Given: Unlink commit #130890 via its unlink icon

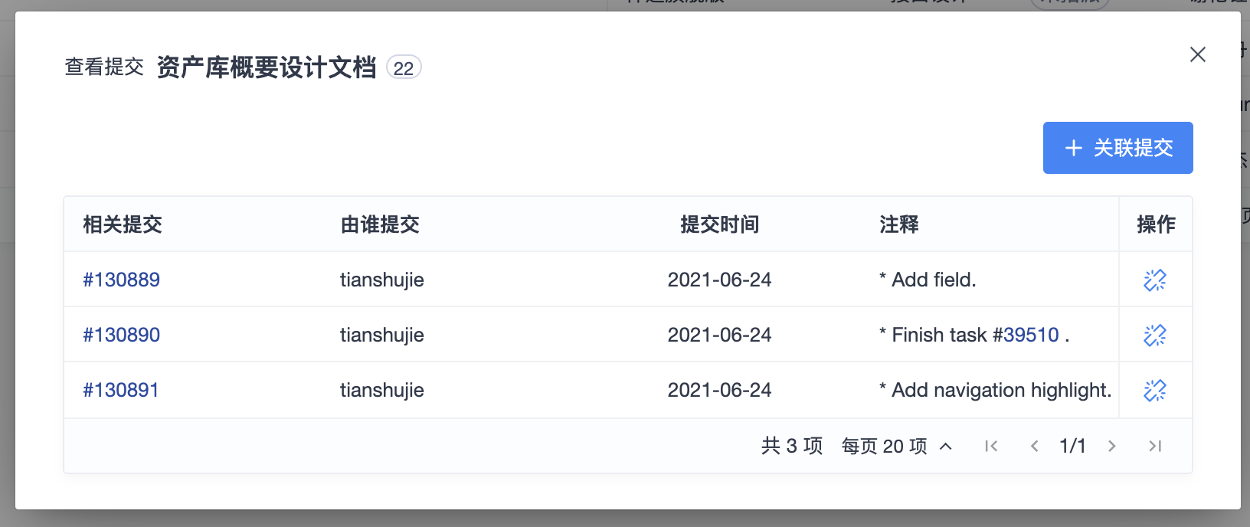Looking at the screenshot, I should [1155, 336].
